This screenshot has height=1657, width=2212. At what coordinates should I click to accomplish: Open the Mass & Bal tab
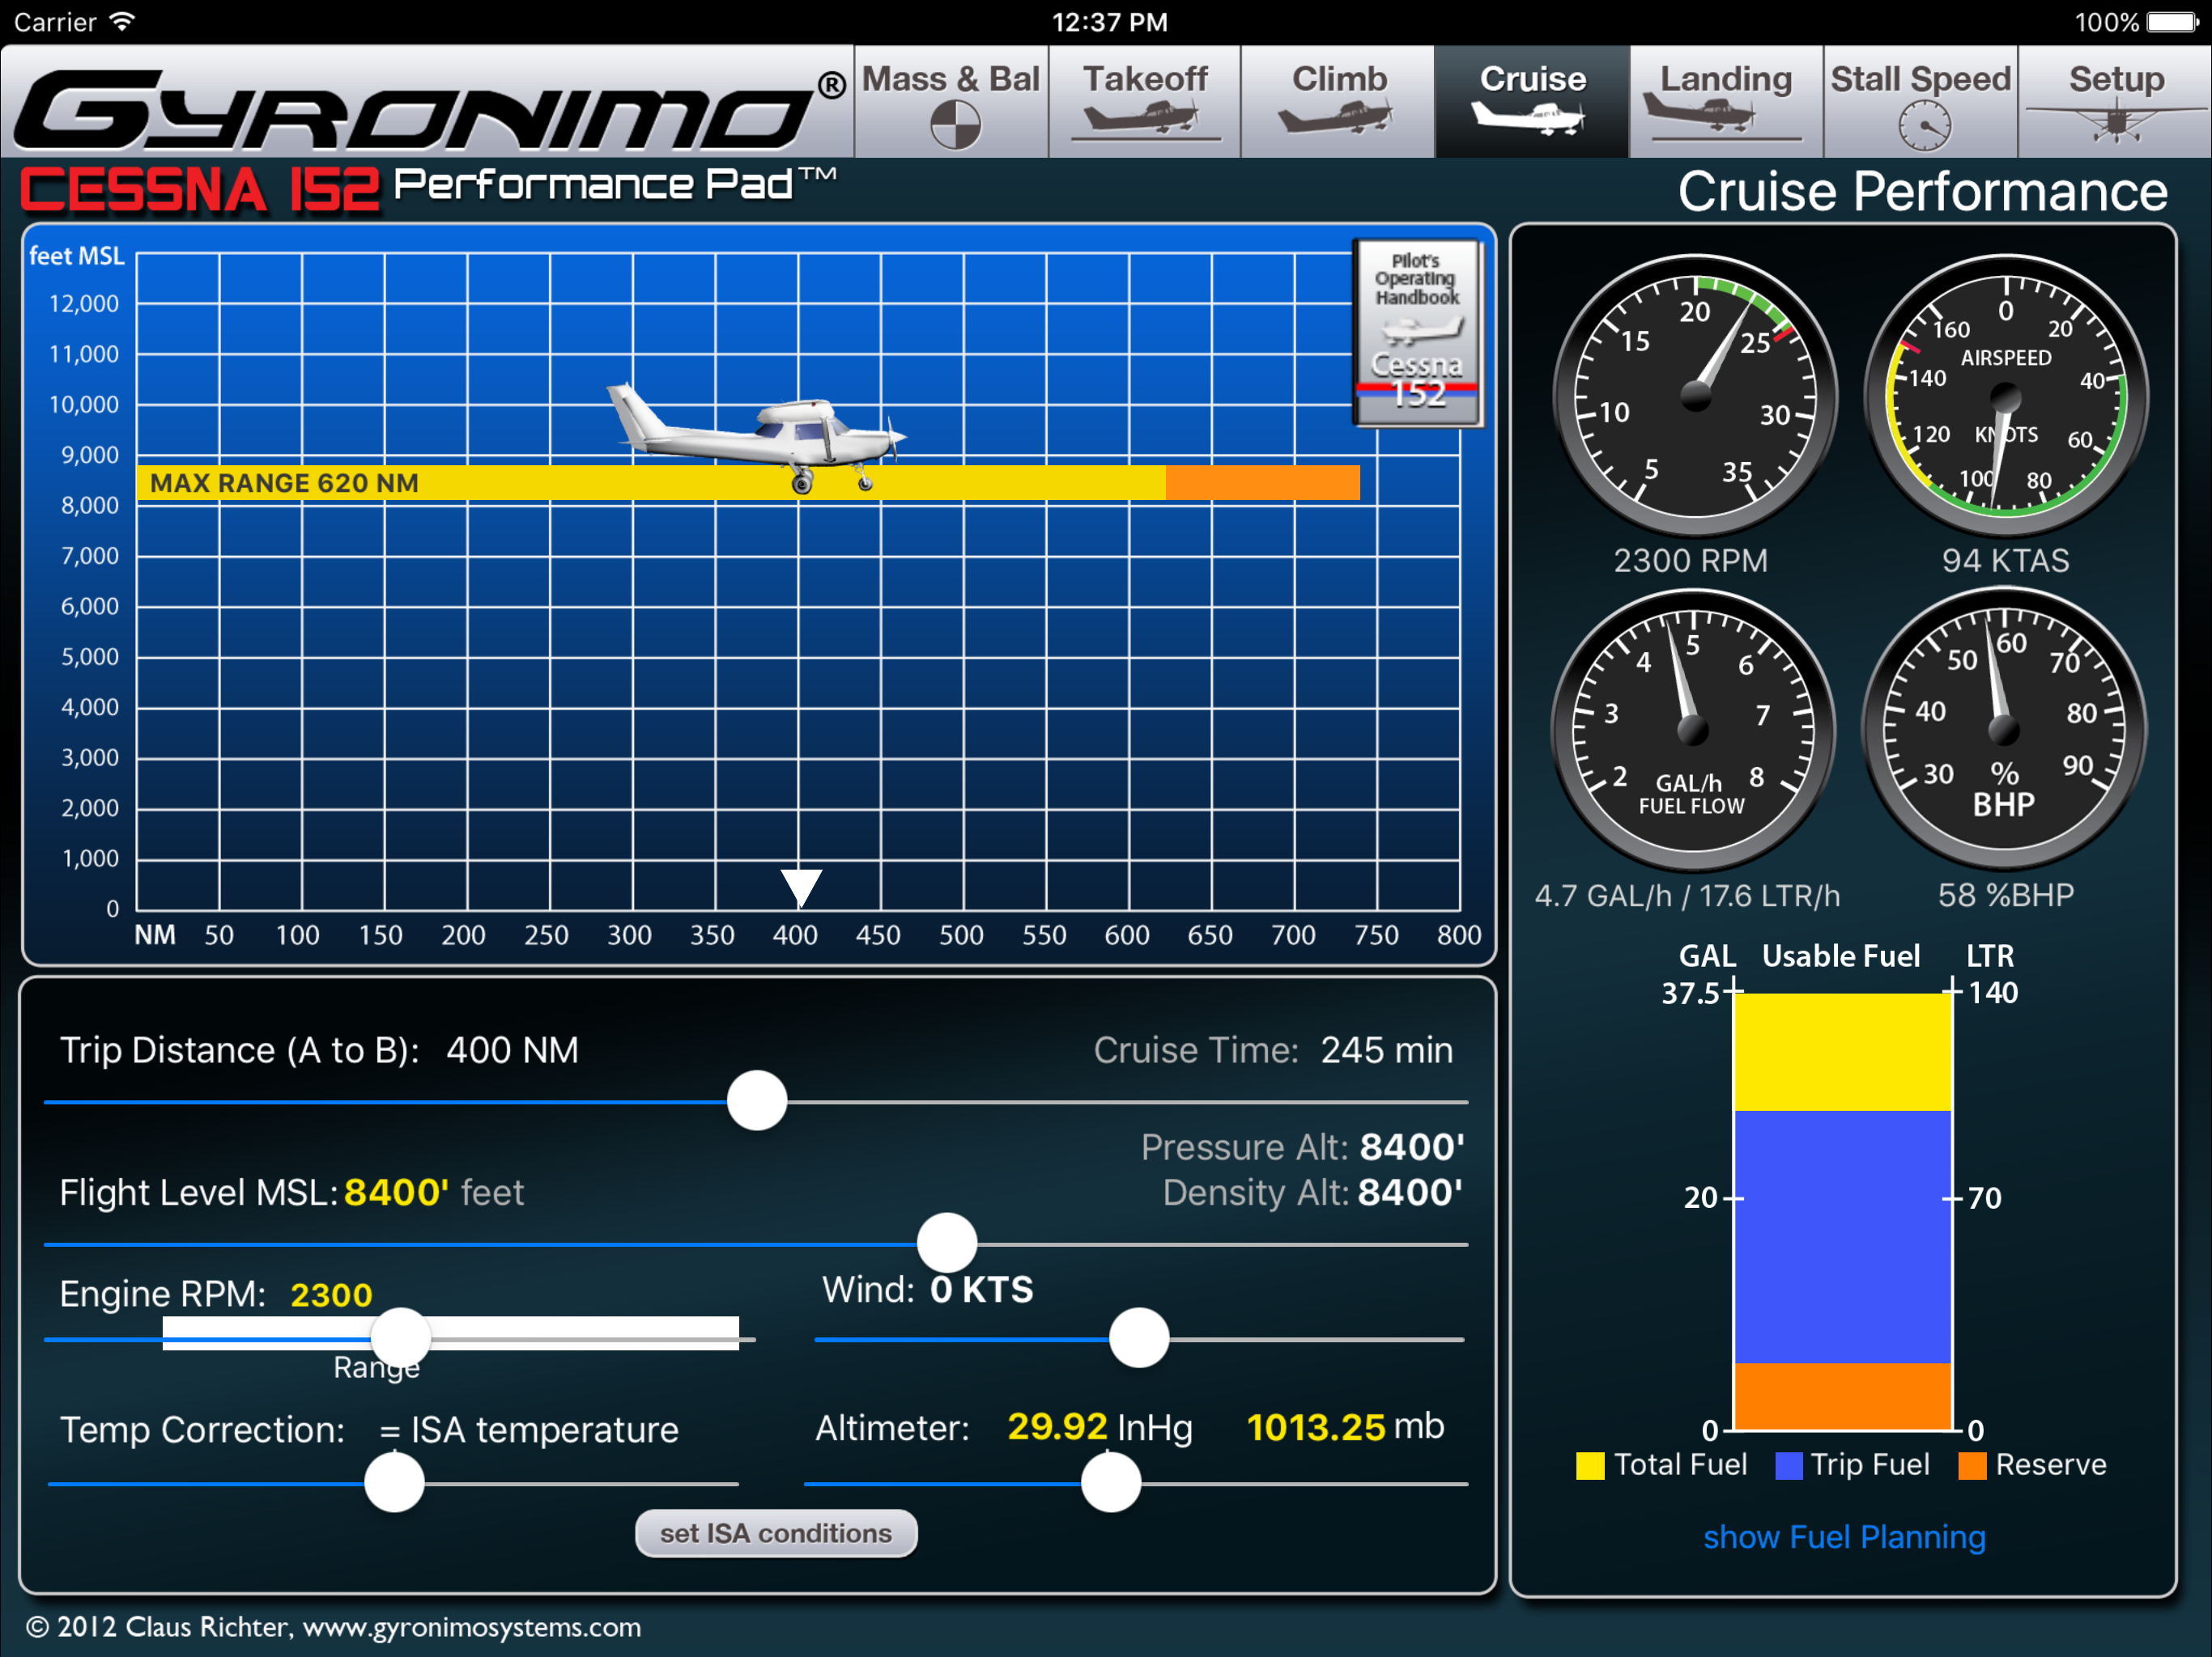pos(951,102)
